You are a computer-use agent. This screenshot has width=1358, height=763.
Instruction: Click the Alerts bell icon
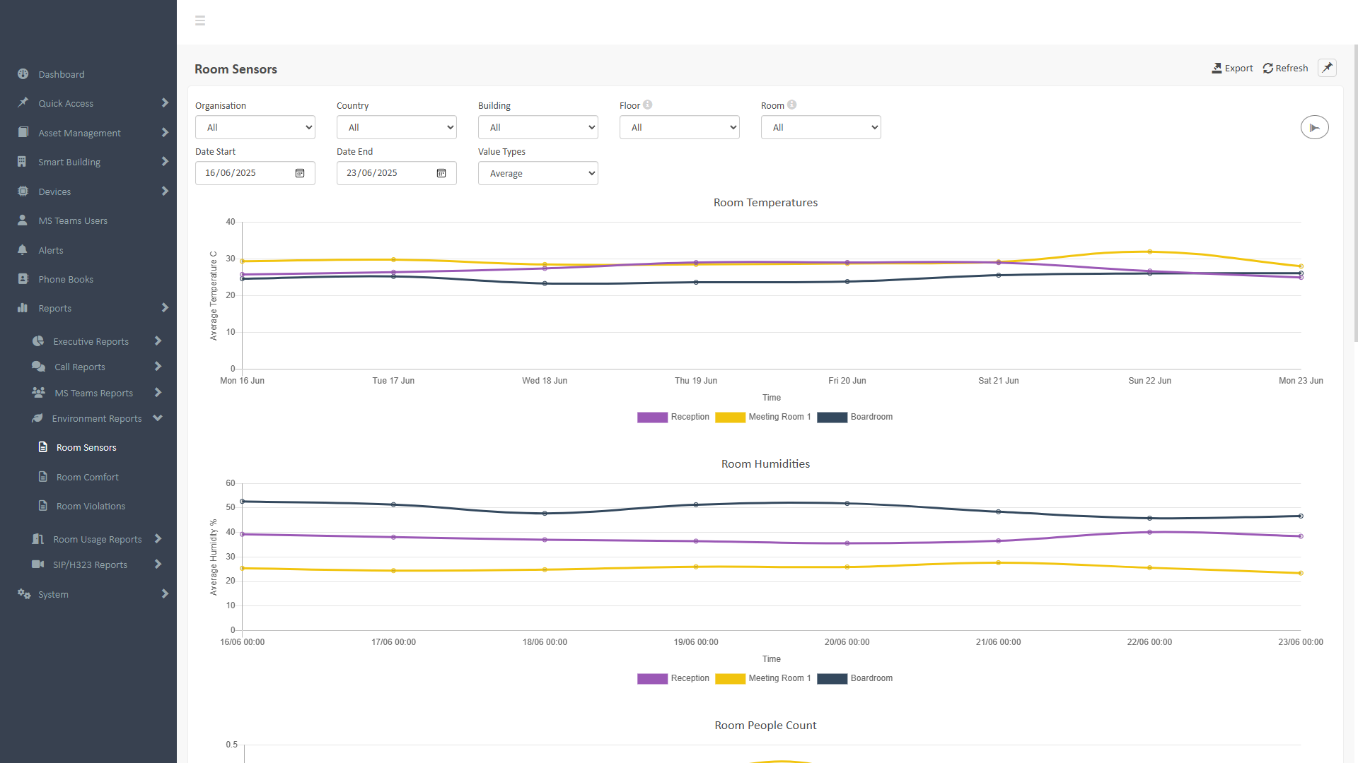pos(23,250)
